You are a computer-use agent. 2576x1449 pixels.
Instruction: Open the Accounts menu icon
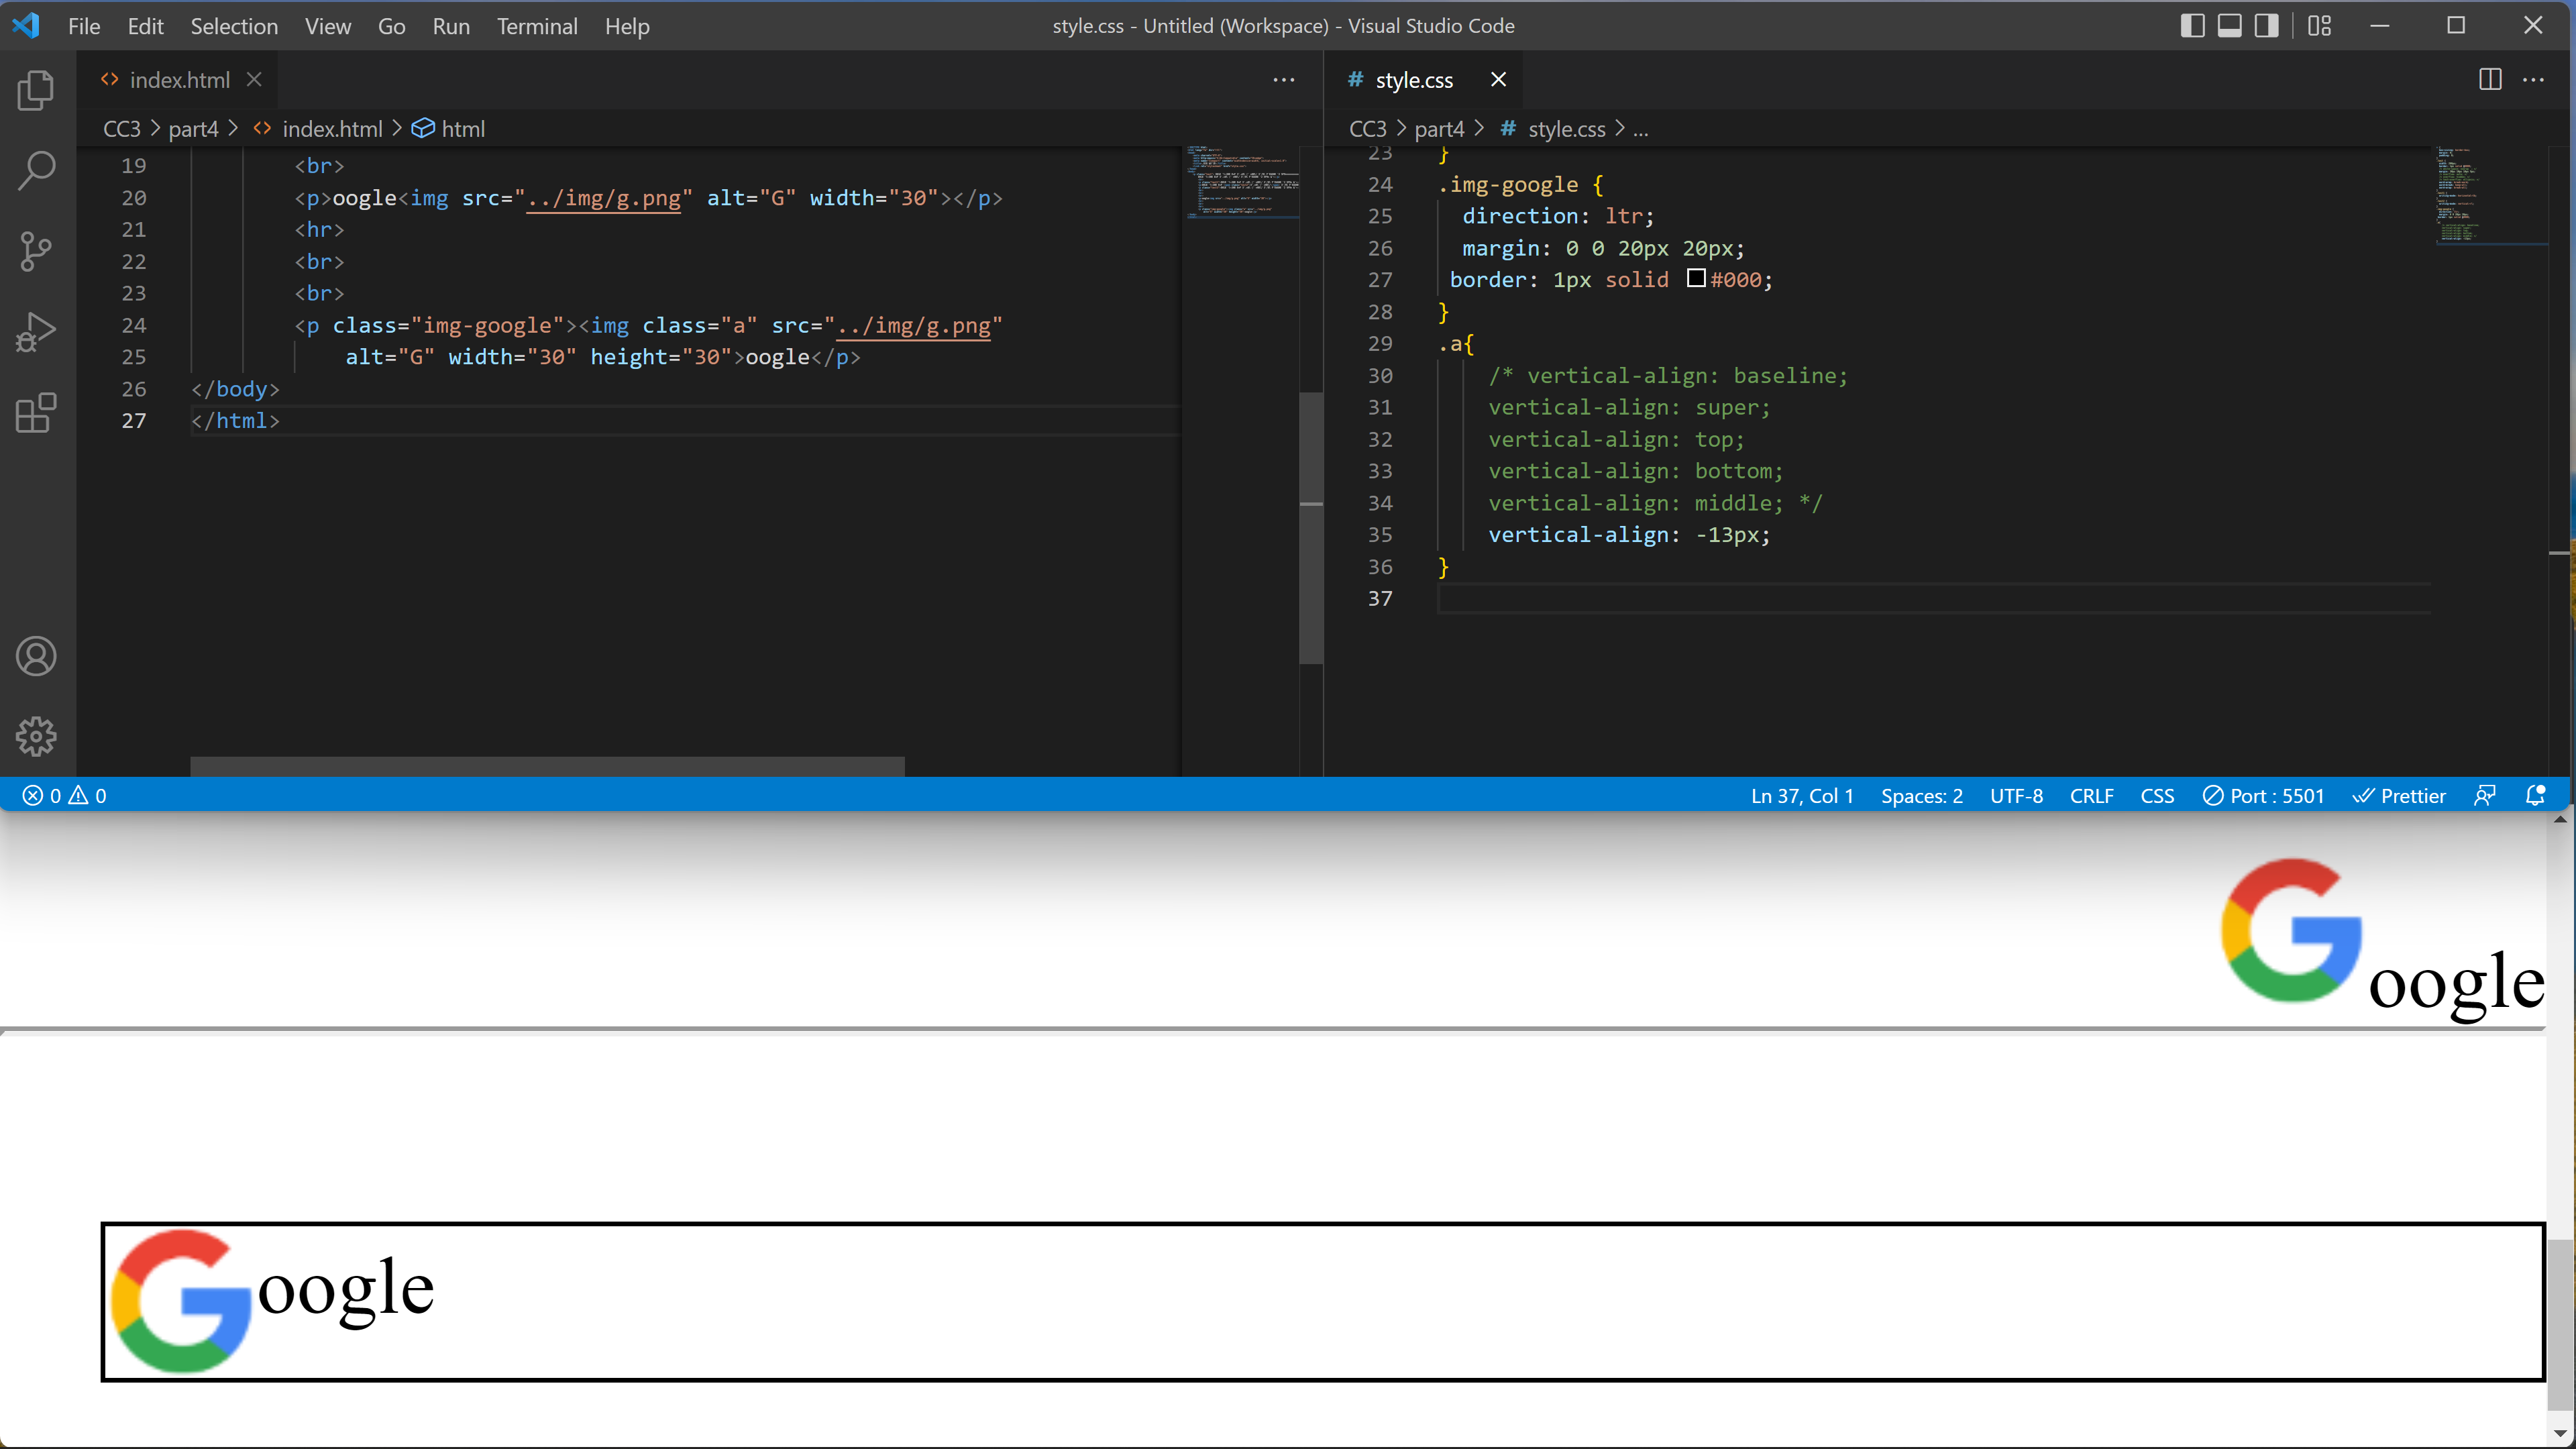click(36, 656)
